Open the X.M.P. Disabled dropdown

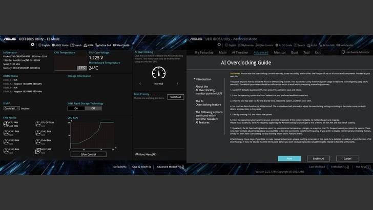click(x=12, y=108)
